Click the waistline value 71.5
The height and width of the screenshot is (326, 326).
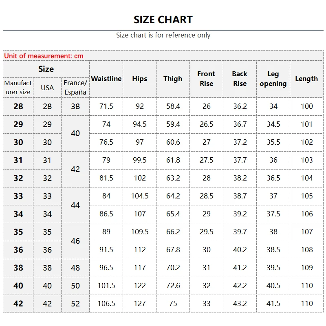click(106, 106)
